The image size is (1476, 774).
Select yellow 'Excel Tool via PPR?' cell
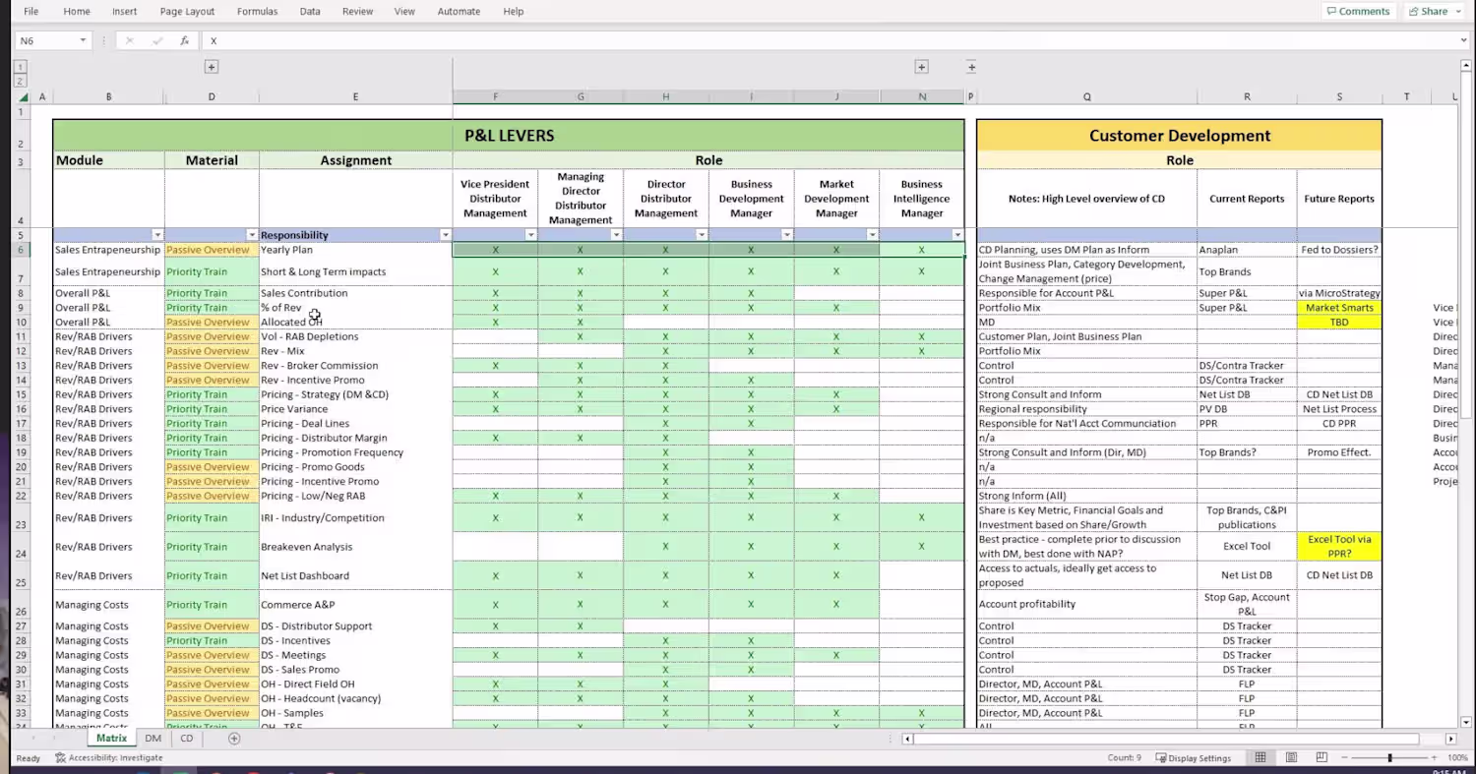click(1339, 547)
